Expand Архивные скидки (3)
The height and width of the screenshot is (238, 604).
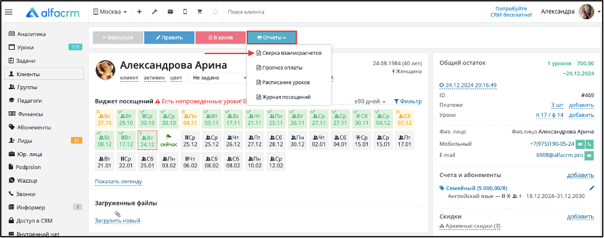tap(470, 226)
